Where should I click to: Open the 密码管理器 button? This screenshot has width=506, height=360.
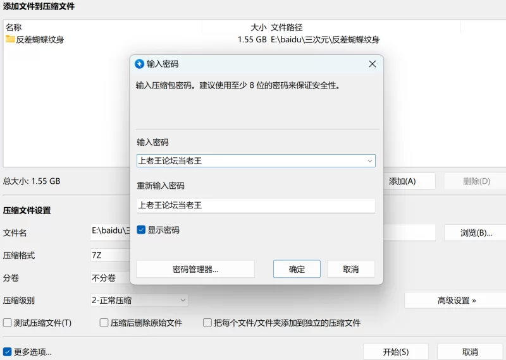pos(195,269)
